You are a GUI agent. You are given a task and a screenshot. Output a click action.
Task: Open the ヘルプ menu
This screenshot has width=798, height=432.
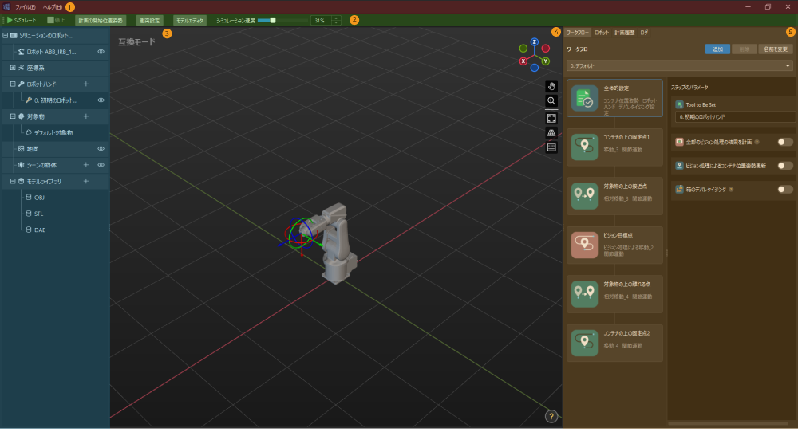52,7
